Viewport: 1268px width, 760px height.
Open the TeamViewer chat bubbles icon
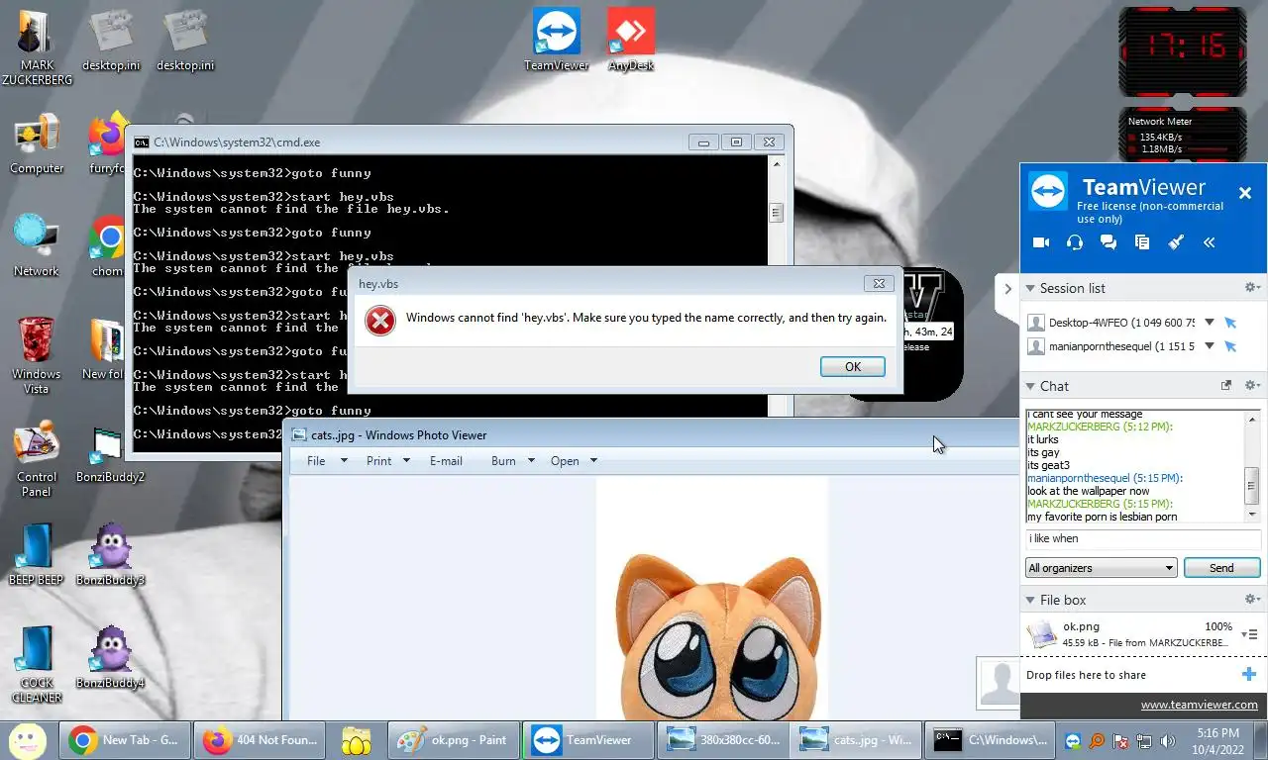point(1109,242)
